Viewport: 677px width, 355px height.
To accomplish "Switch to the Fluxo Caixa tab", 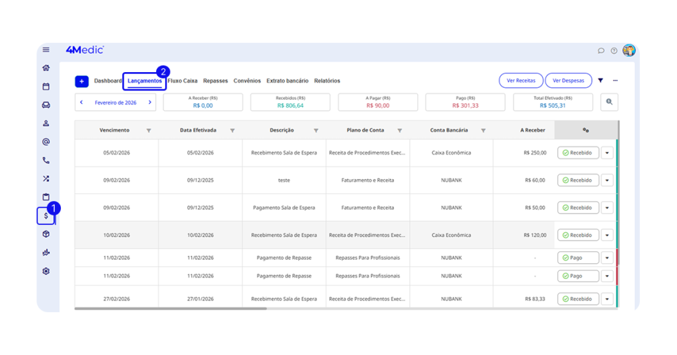I will (182, 81).
